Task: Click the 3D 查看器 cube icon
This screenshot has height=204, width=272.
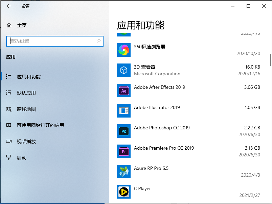Action: click(x=123, y=70)
